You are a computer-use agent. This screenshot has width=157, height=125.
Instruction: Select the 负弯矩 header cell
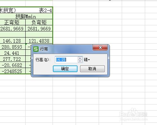click(x=39, y=22)
